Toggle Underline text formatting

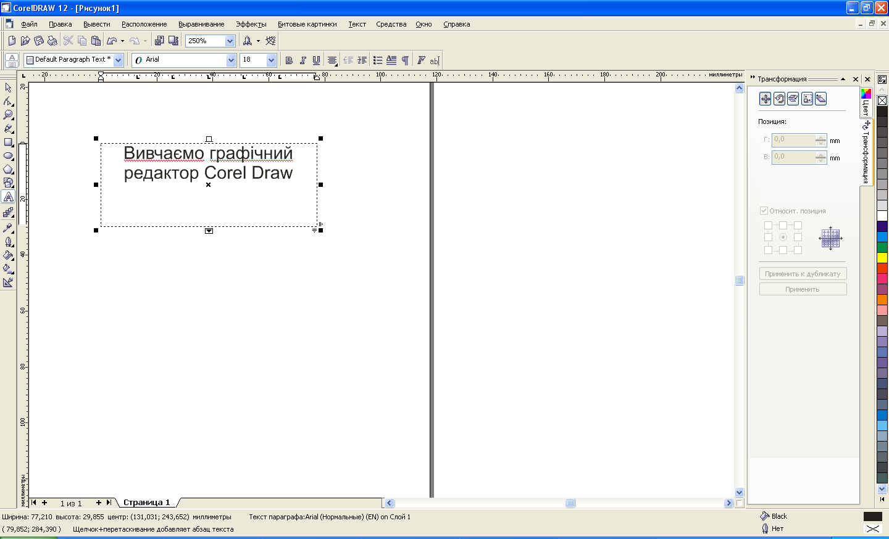point(316,60)
